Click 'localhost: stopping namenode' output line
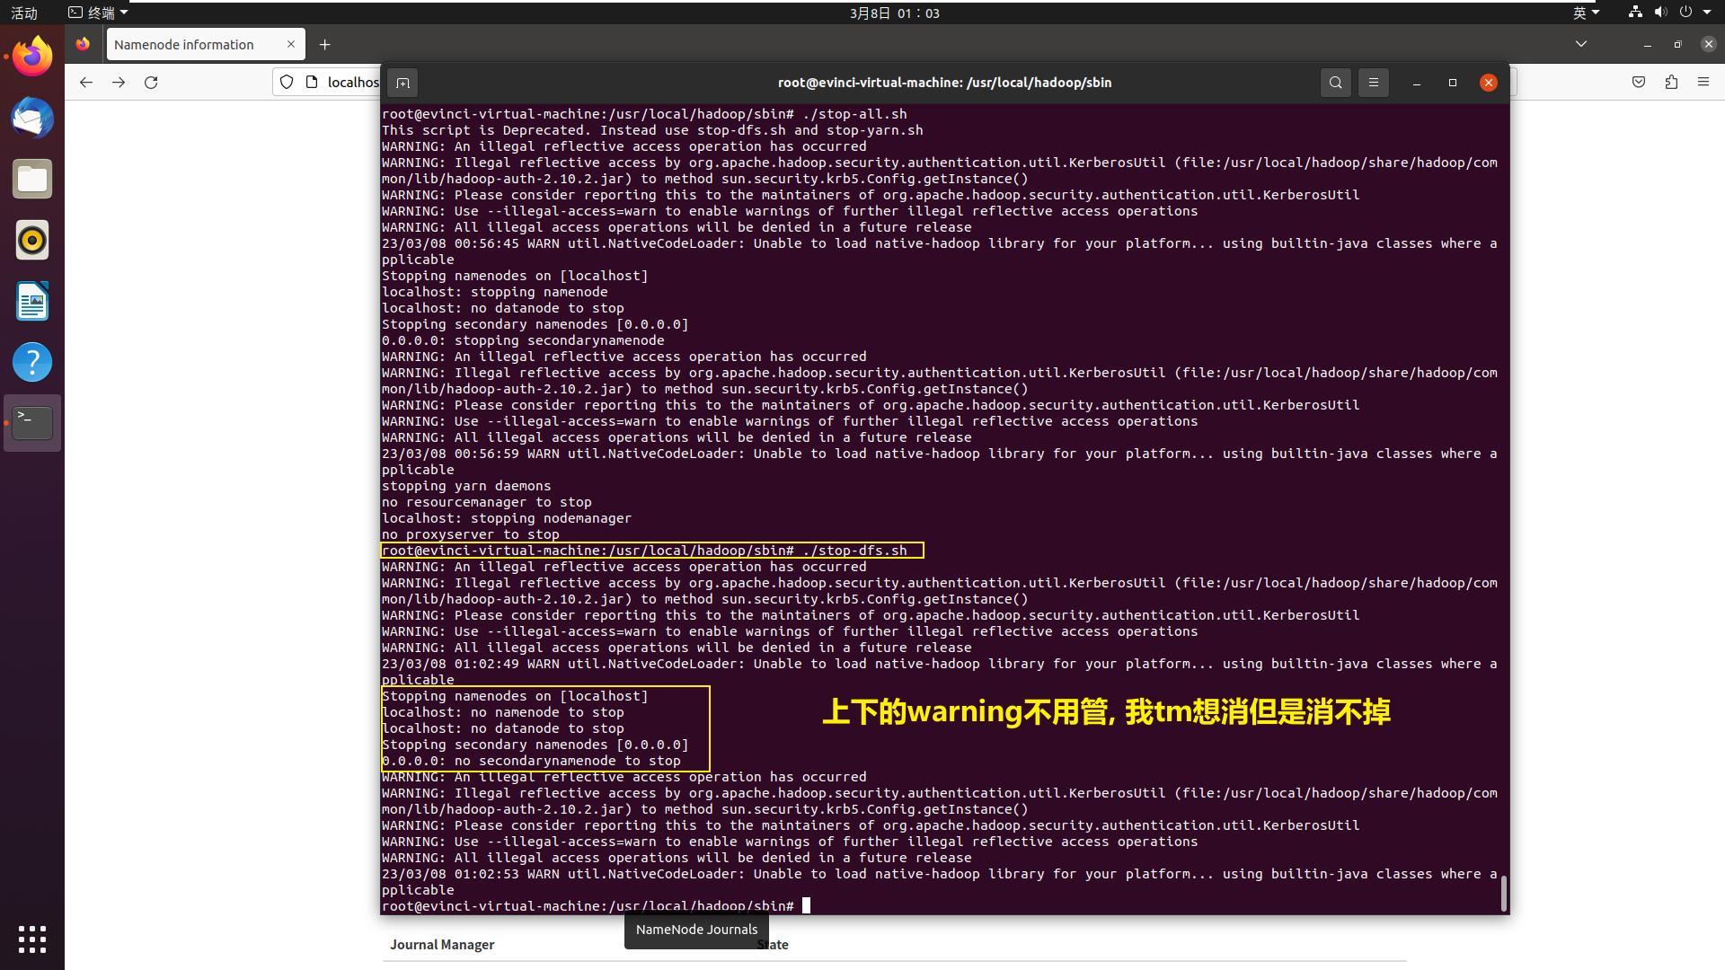The image size is (1725, 970). 494,292
